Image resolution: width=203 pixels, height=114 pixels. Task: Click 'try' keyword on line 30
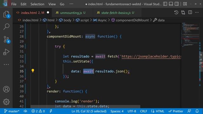click(58, 47)
